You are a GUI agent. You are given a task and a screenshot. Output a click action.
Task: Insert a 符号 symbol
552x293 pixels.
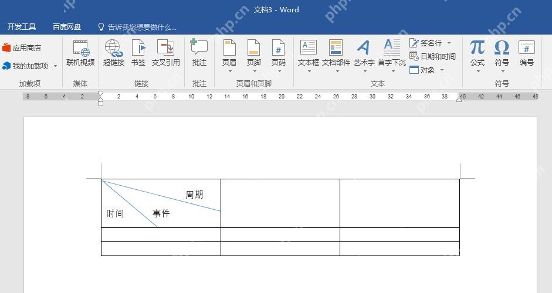(x=502, y=52)
